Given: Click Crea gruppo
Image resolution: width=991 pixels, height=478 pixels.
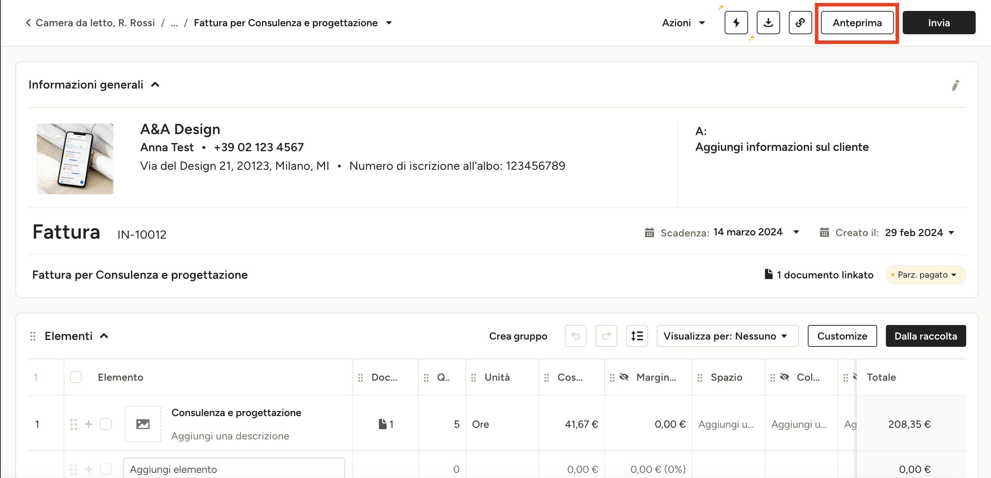Looking at the screenshot, I should pos(518,336).
